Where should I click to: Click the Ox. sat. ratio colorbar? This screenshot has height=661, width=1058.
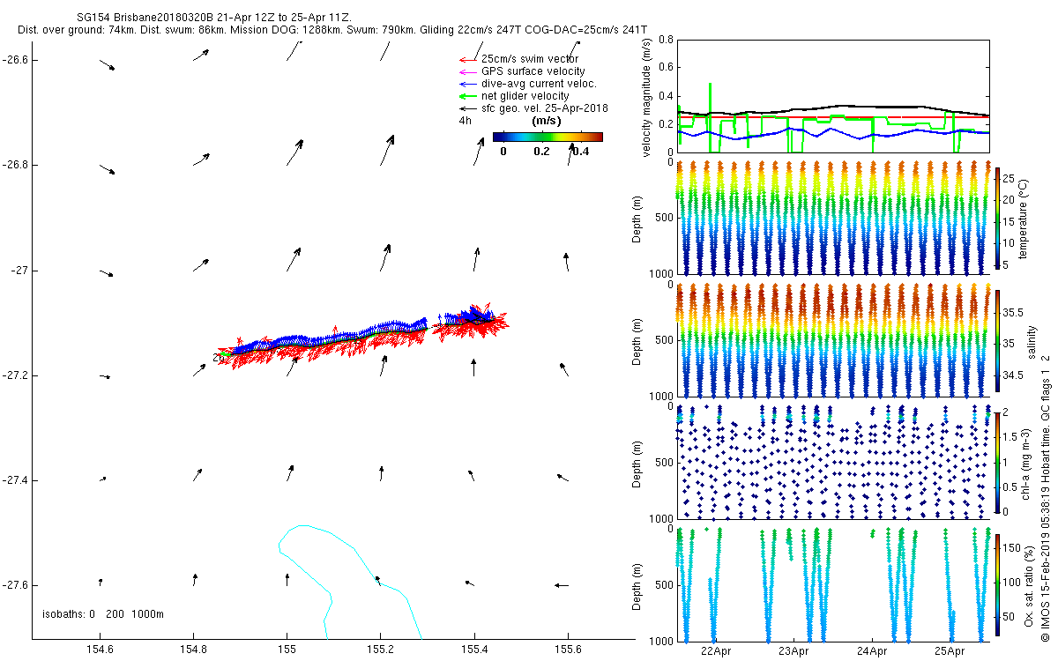(998, 583)
